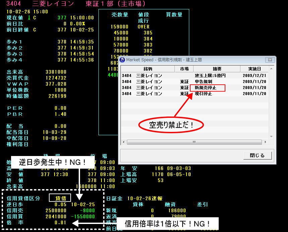Click the timestamp 10-02-26 15:00

pyautogui.click(x=27, y=12)
